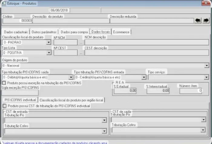This screenshot has width=212, height=144.
Task: Click the % Estadual input field
Action: click(125, 90)
